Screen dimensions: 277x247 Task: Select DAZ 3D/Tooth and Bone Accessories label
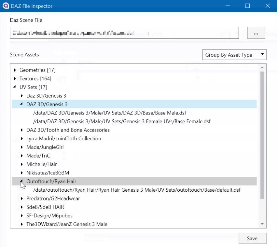[x=68, y=130]
